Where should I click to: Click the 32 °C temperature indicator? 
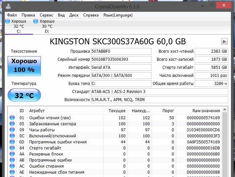[x=24, y=95]
